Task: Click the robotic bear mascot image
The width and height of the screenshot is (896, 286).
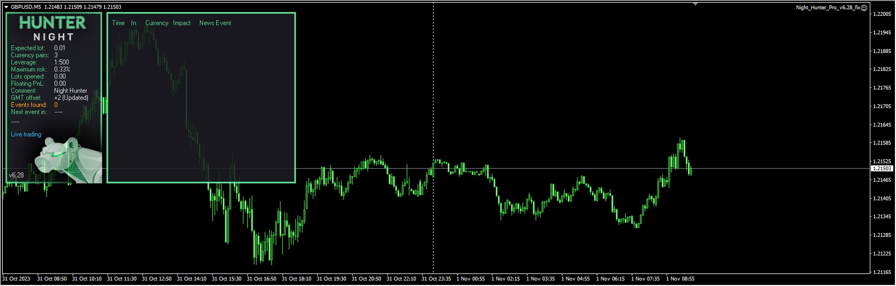Action: 68,160
